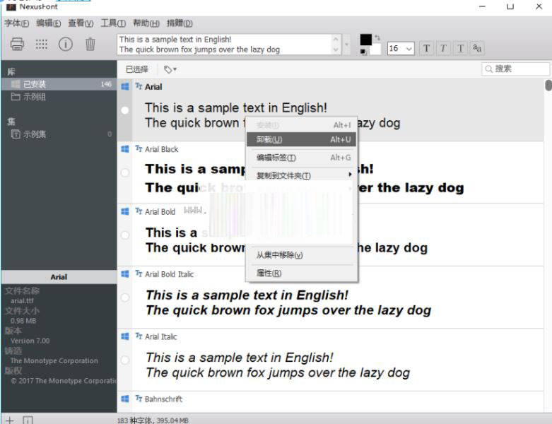The image size is (552, 424).
Task: Toggle underline text style button
Action: click(461, 48)
